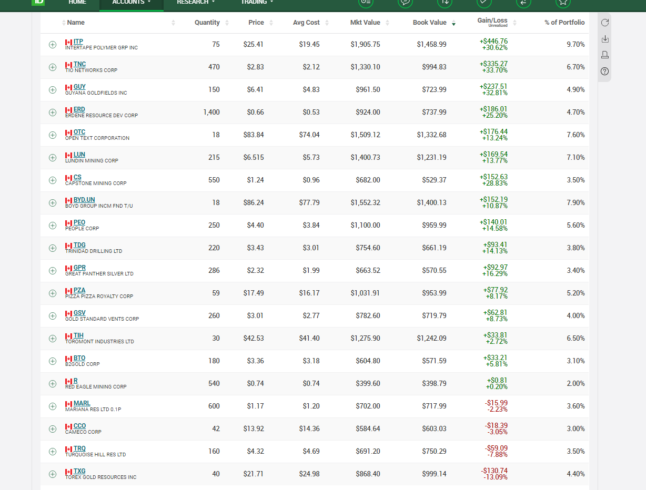Expand the GPR Great Panther Silver row

click(53, 271)
